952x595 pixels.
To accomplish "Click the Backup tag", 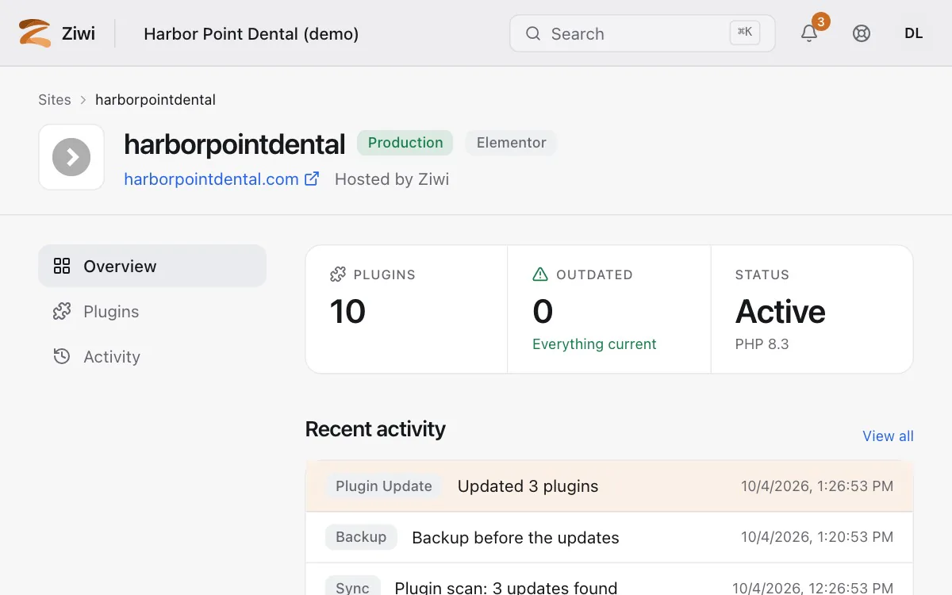I will (x=361, y=537).
